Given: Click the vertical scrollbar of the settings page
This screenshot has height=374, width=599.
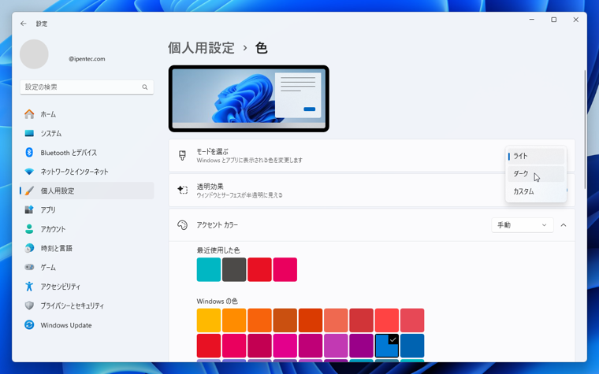Looking at the screenshot, I should [585, 129].
